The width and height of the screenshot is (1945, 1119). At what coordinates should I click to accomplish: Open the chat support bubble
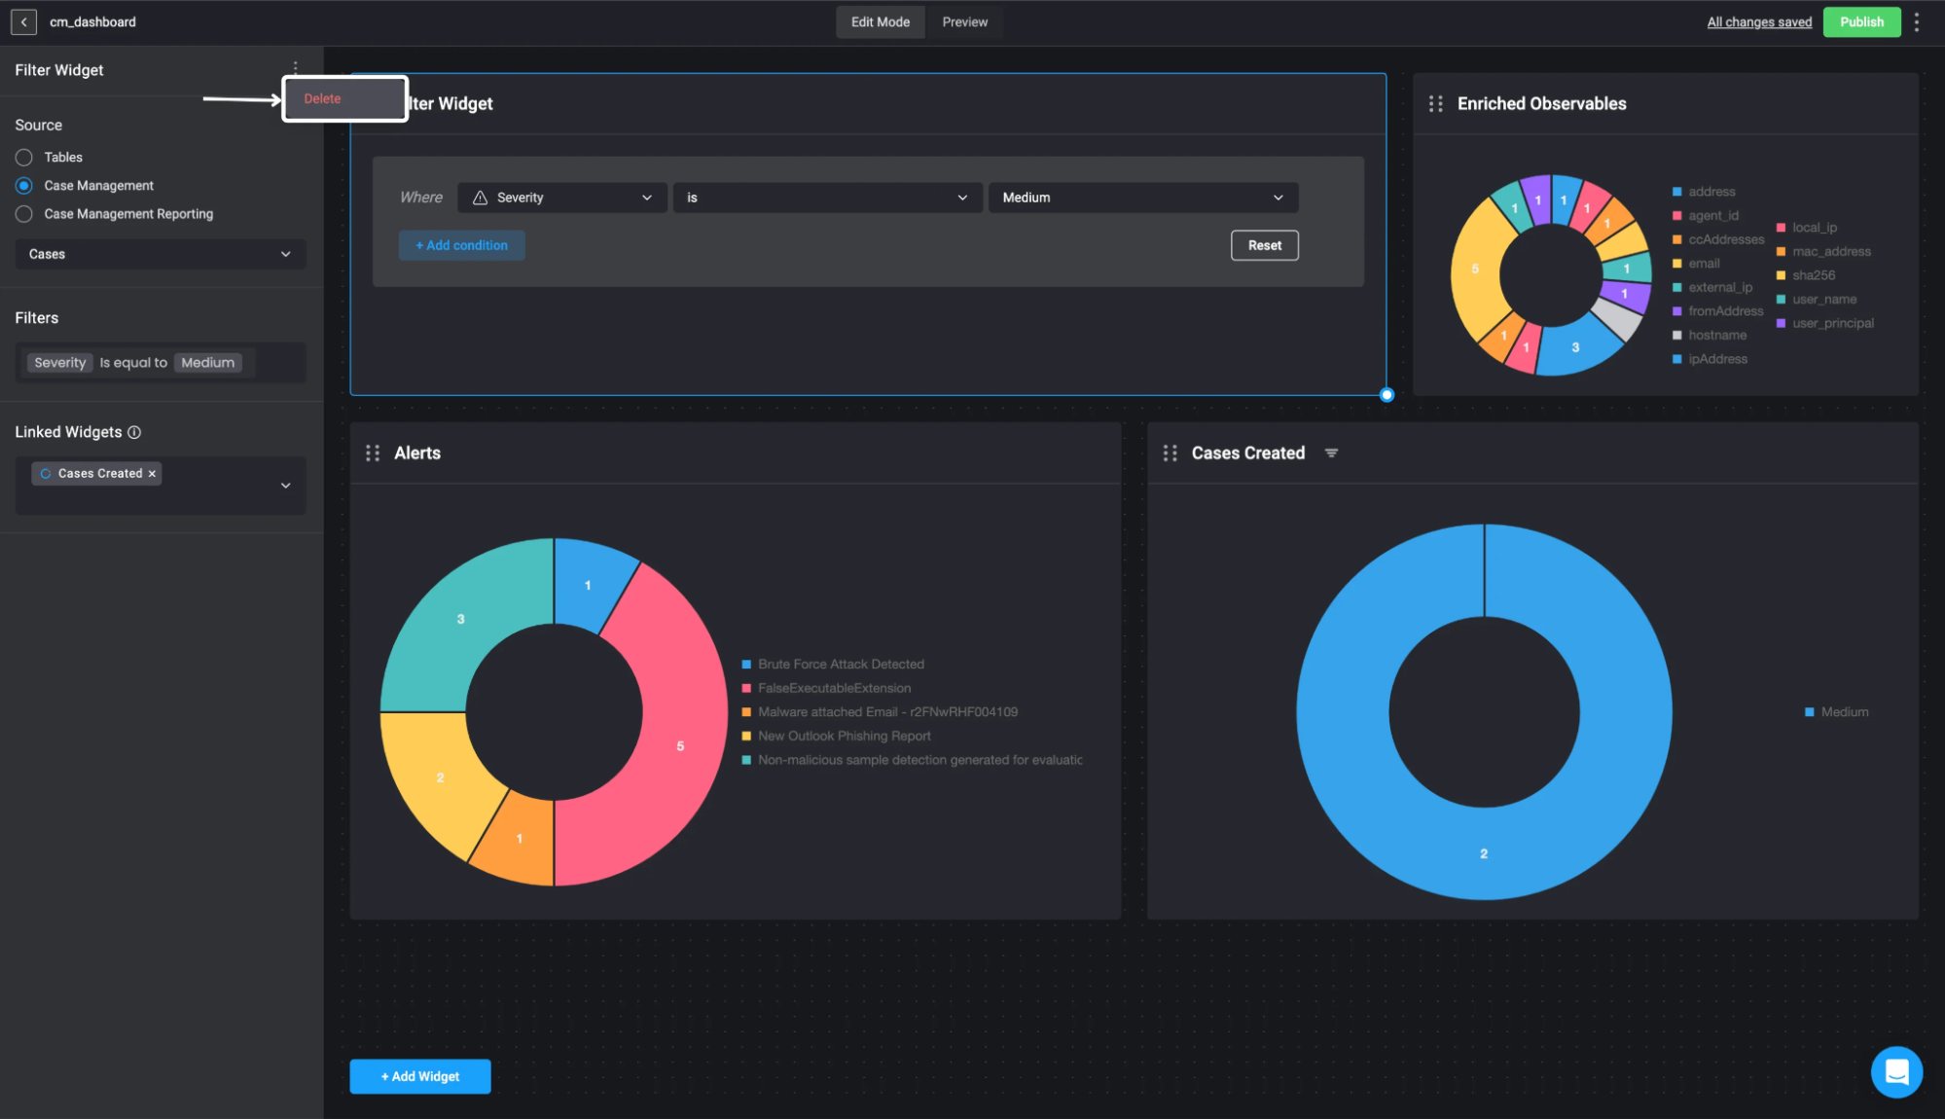[1896, 1072]
